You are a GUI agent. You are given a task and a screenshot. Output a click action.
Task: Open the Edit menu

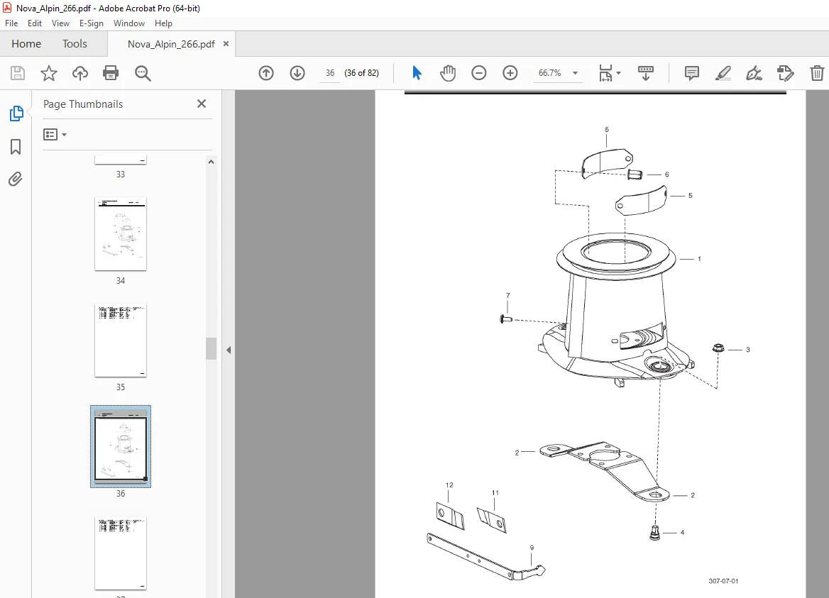coord(34,23)
